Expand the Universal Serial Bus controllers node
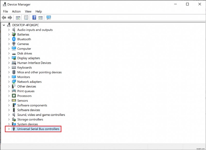This screenshot has height=150, width=206. pos(9,129)
